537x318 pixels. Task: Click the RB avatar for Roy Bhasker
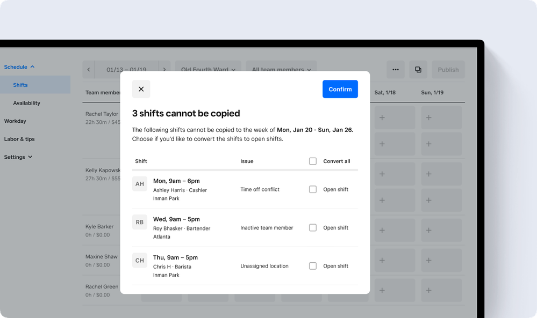(x=140, y=222)
